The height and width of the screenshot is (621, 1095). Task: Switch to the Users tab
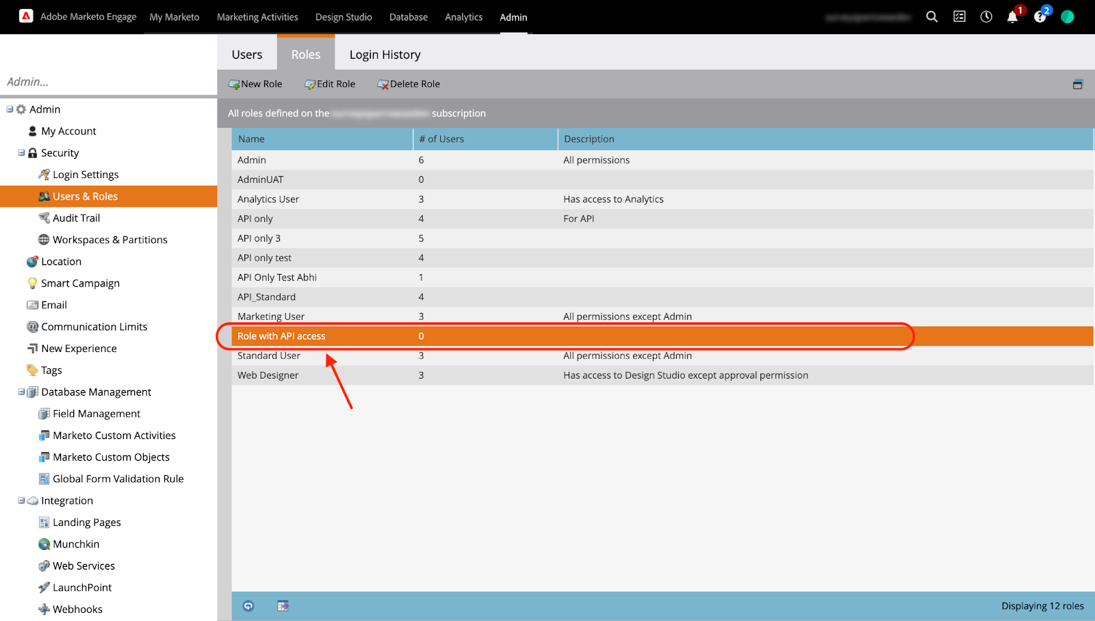point(247,55)
